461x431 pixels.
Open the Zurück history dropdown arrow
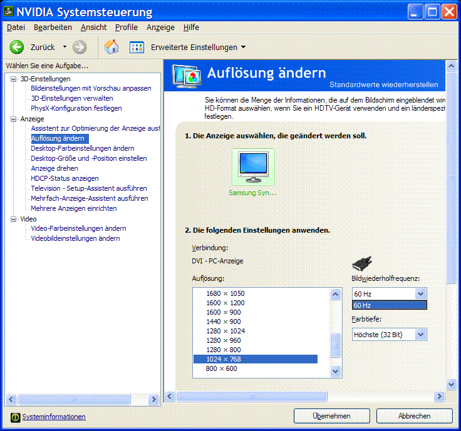[x=65, y=47]
